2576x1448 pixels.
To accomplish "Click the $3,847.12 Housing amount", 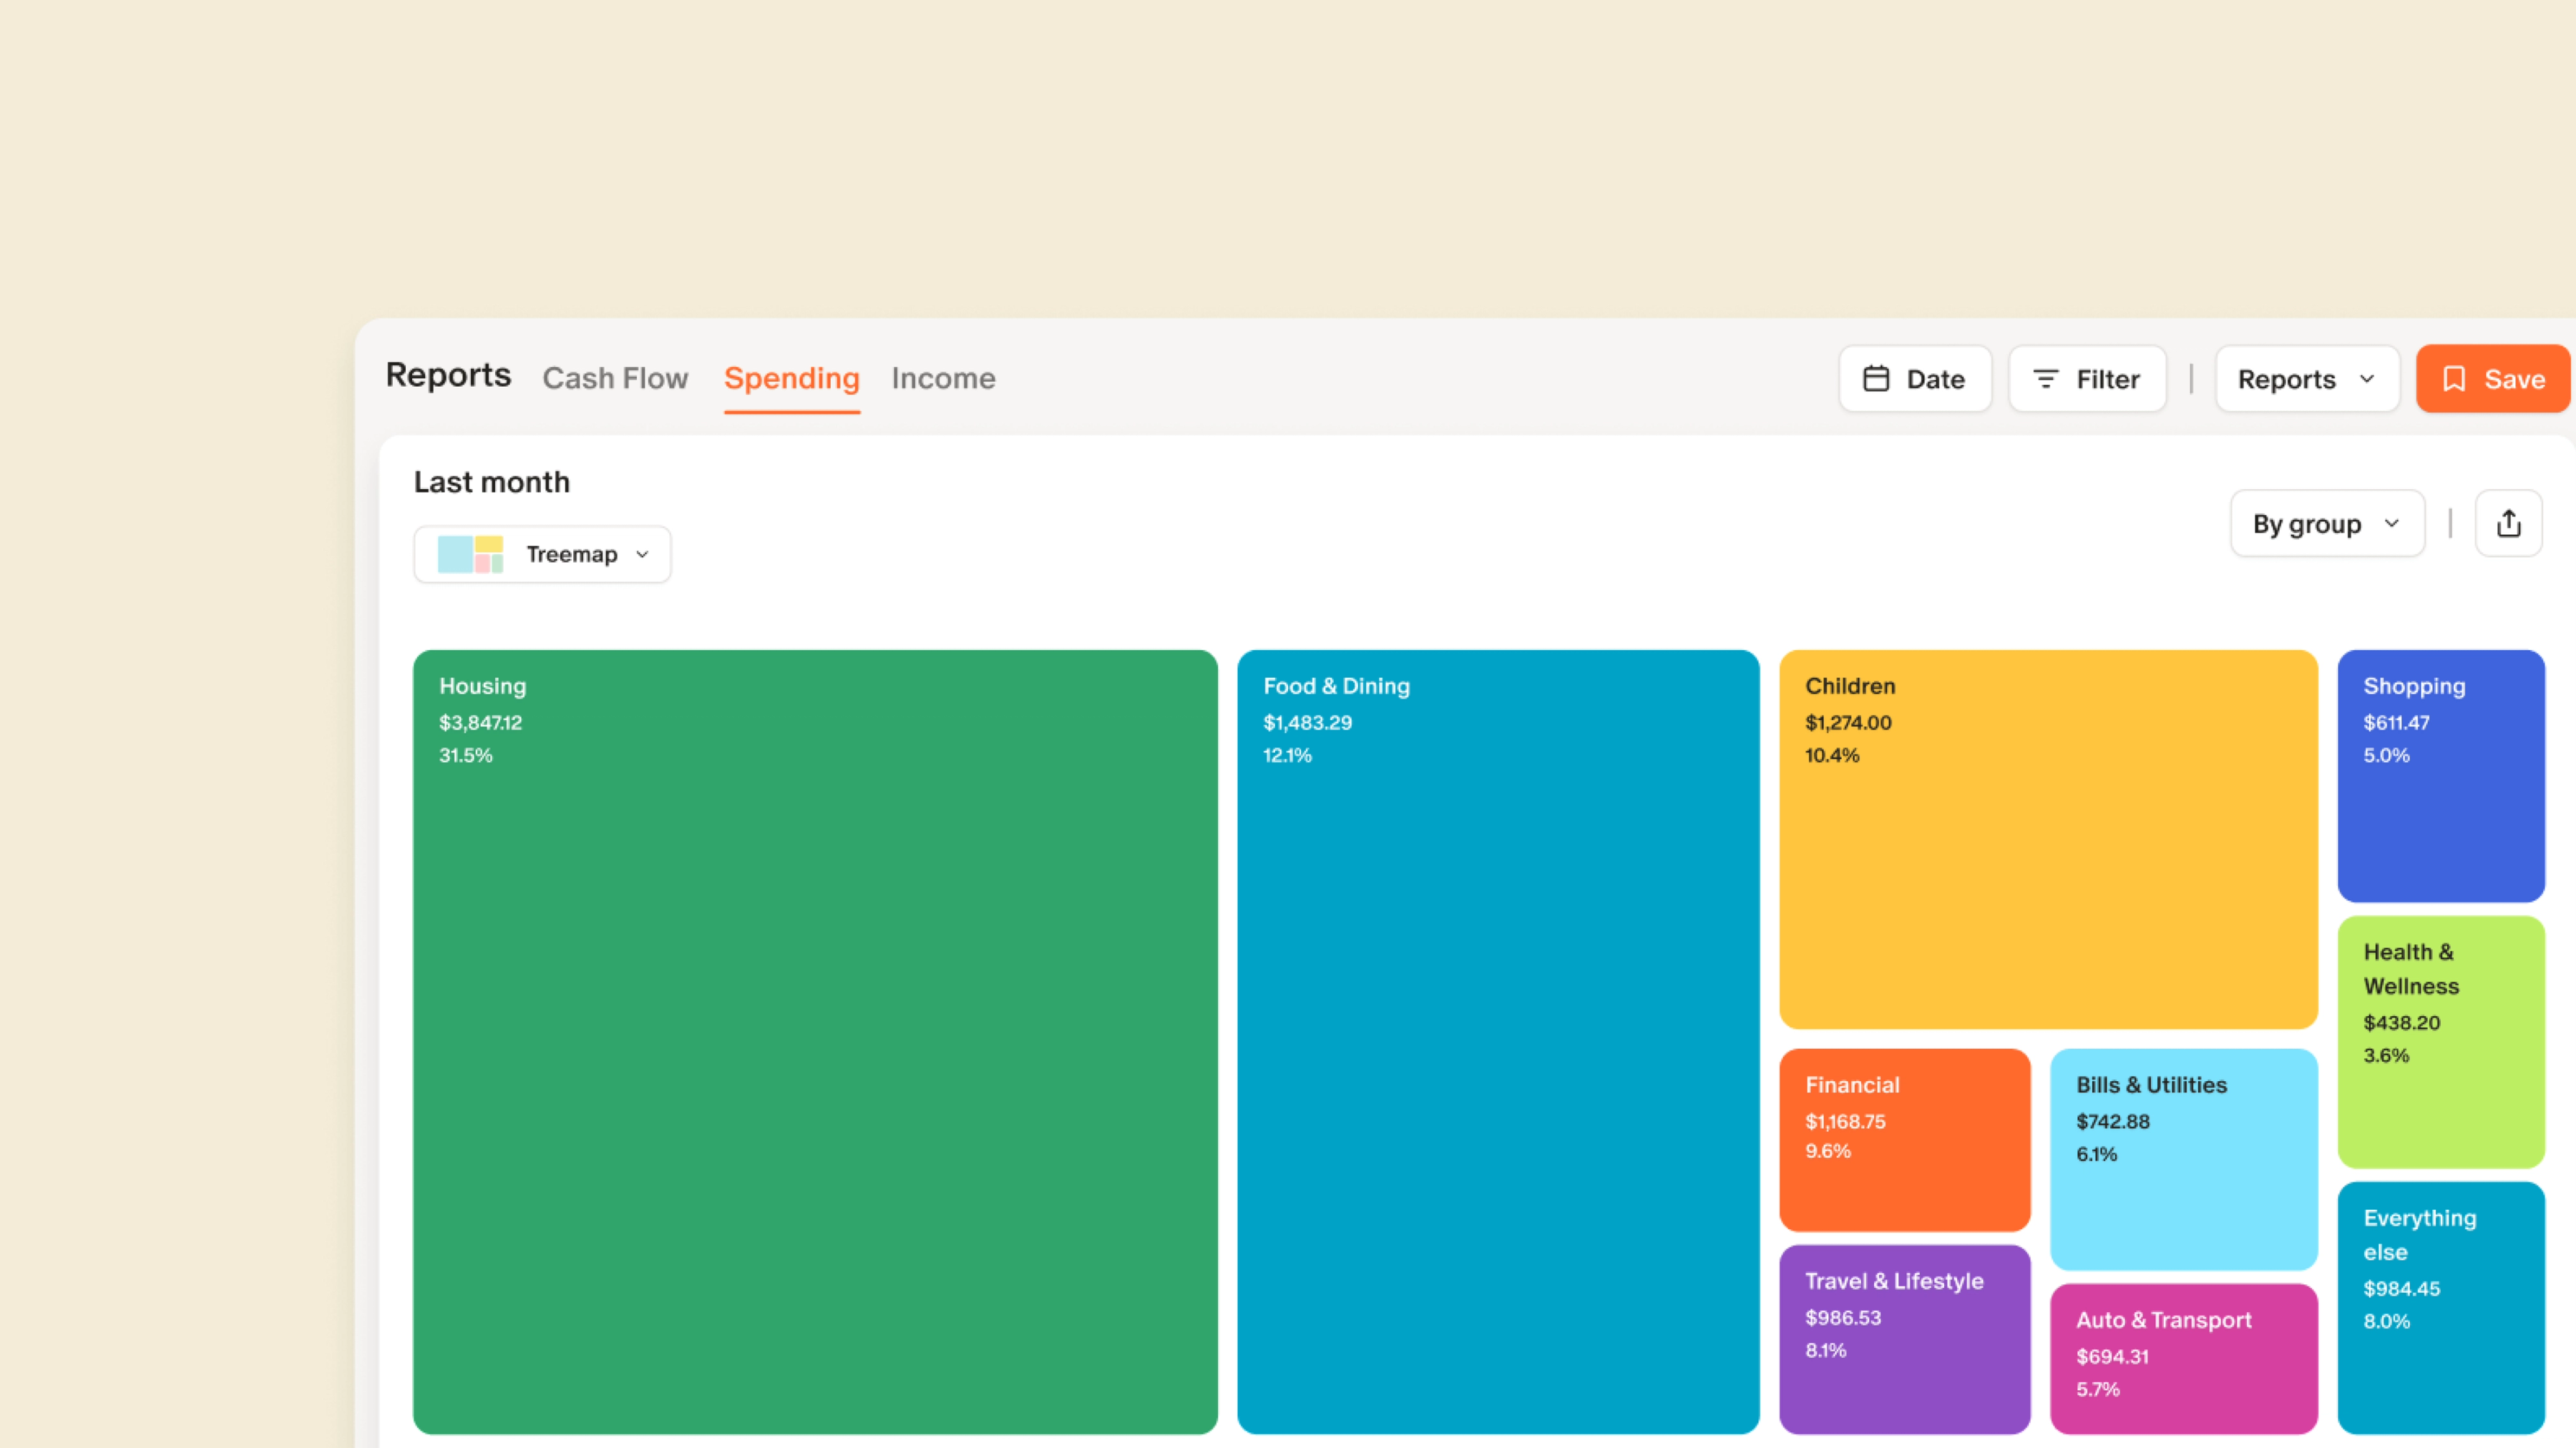I will [480, 722].
